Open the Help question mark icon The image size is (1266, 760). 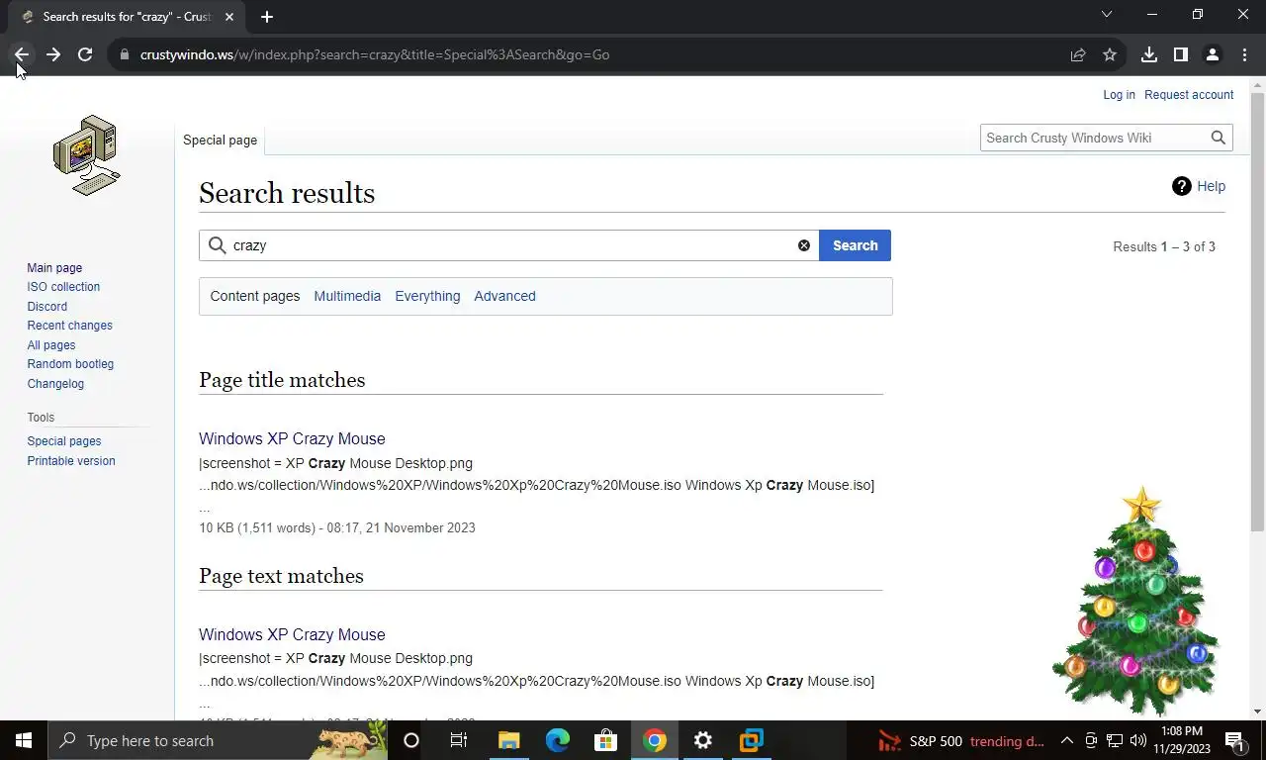click(x=1182, y=186)
